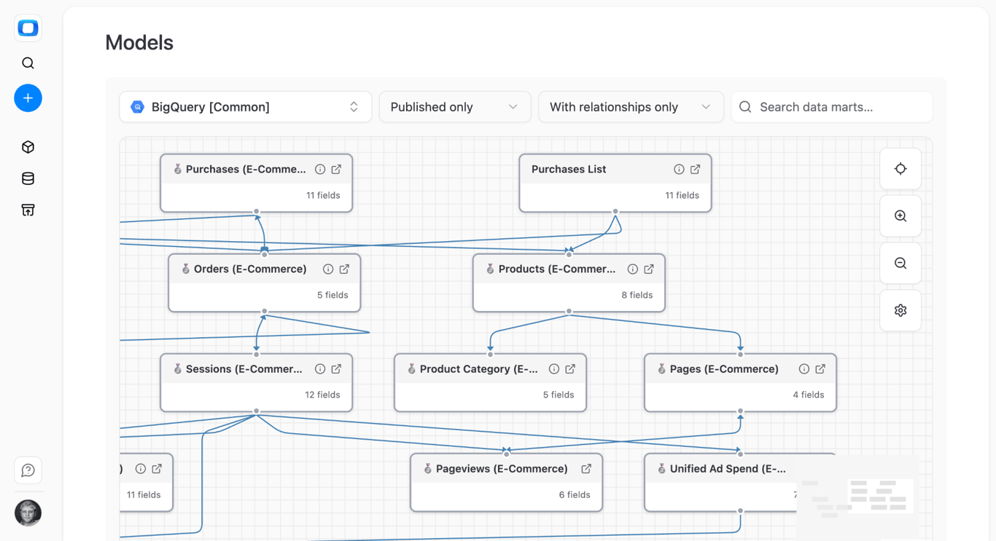Click the diagram minimap thumbnail
This screenshot has width=996, height=541.
857,497
